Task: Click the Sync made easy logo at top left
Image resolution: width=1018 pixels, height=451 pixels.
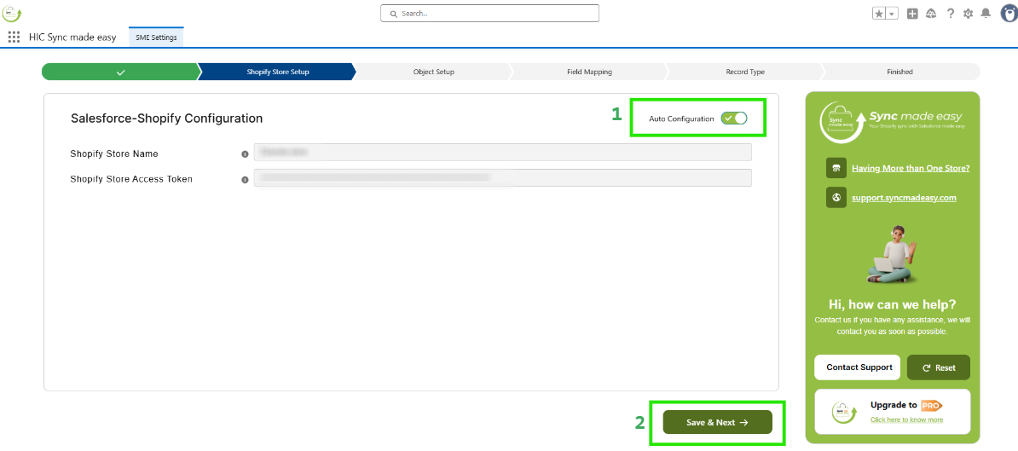Action: pyautogui.click(x=12, y=13)
